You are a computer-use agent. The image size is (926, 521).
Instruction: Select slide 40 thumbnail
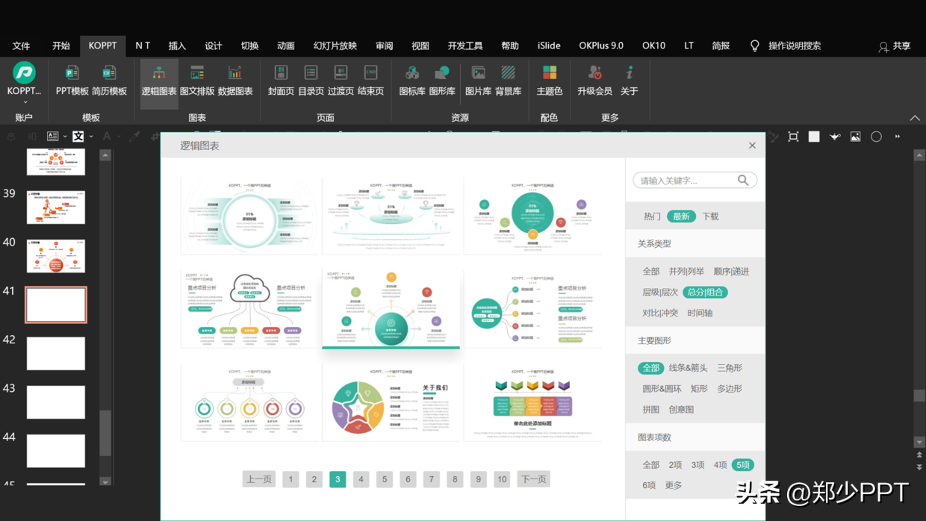click(56, 256)
